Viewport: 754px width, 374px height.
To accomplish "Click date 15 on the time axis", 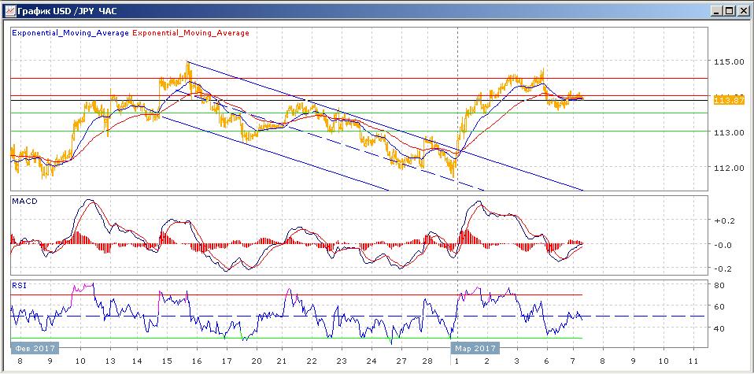I will pos(168,361).
